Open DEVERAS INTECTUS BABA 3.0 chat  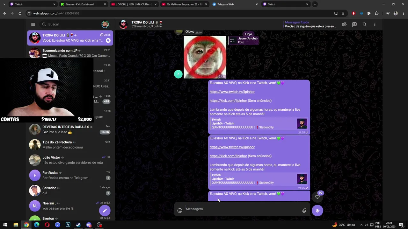pyautogui.click(x=70, y=129)
